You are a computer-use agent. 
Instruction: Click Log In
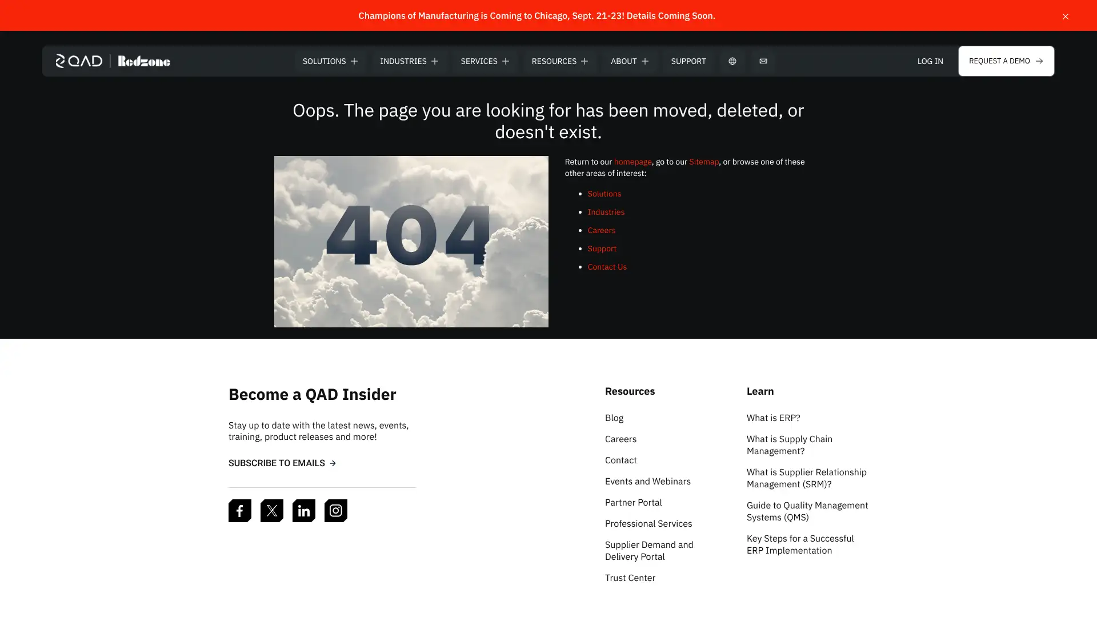point(930,61)
